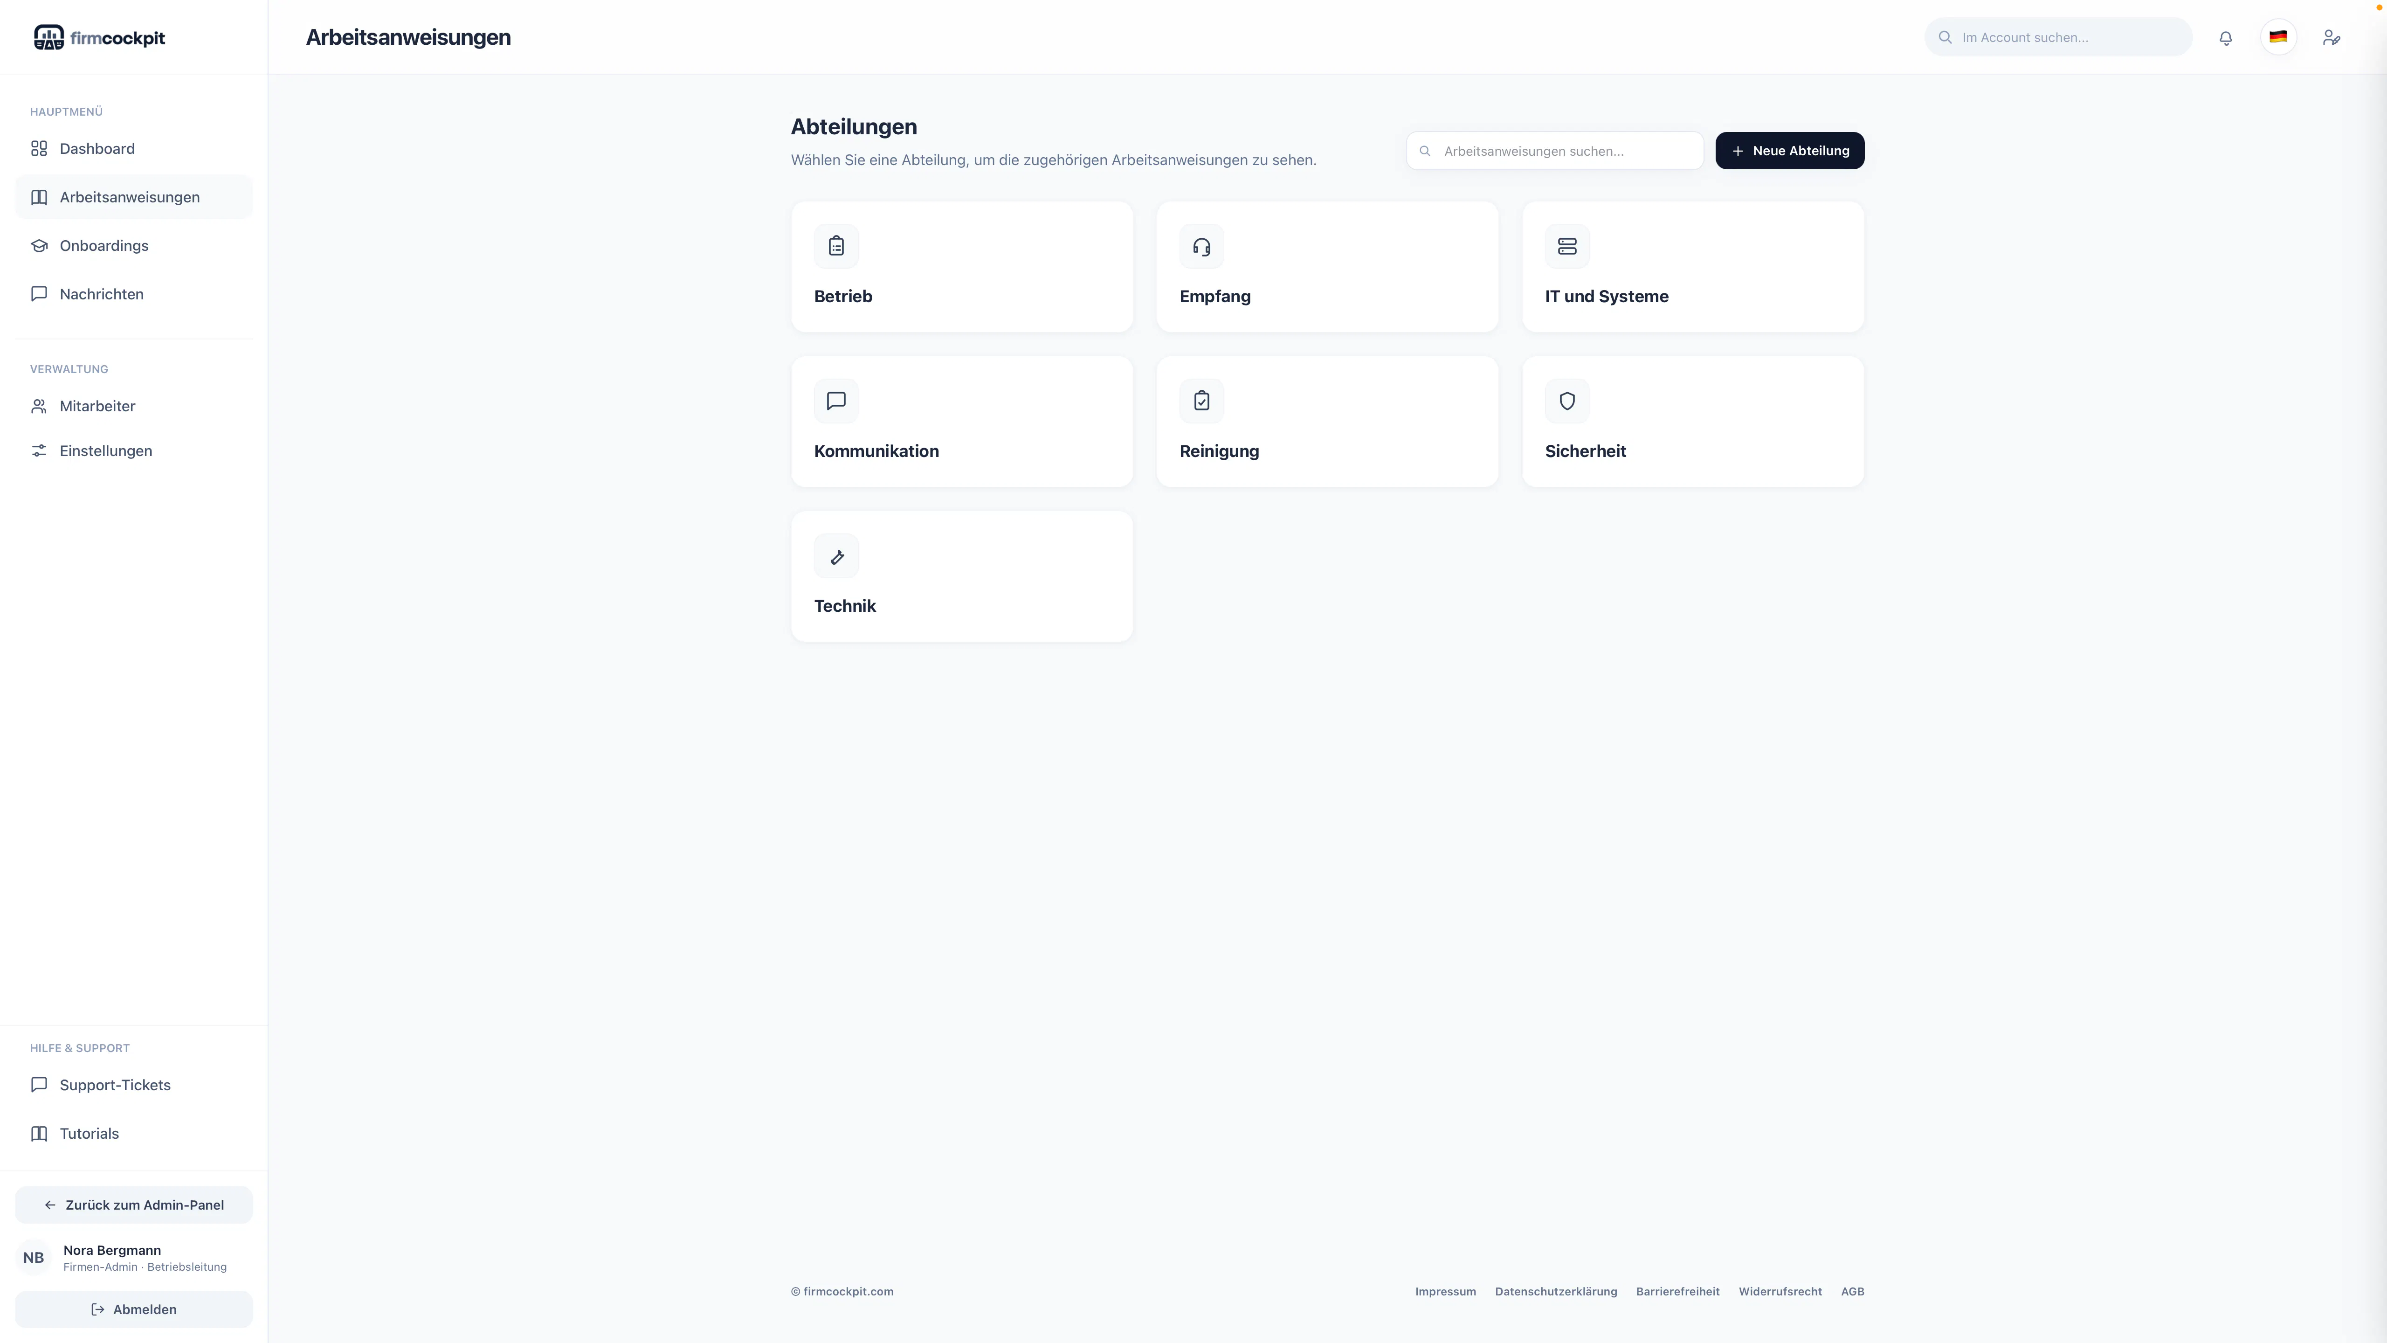This screenshot has height=1343, width=2387.
Task: Open the Technik department card
Action: point(962,576)
